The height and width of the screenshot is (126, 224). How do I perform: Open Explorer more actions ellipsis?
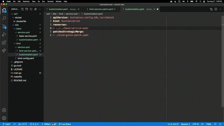click(40, 9)
